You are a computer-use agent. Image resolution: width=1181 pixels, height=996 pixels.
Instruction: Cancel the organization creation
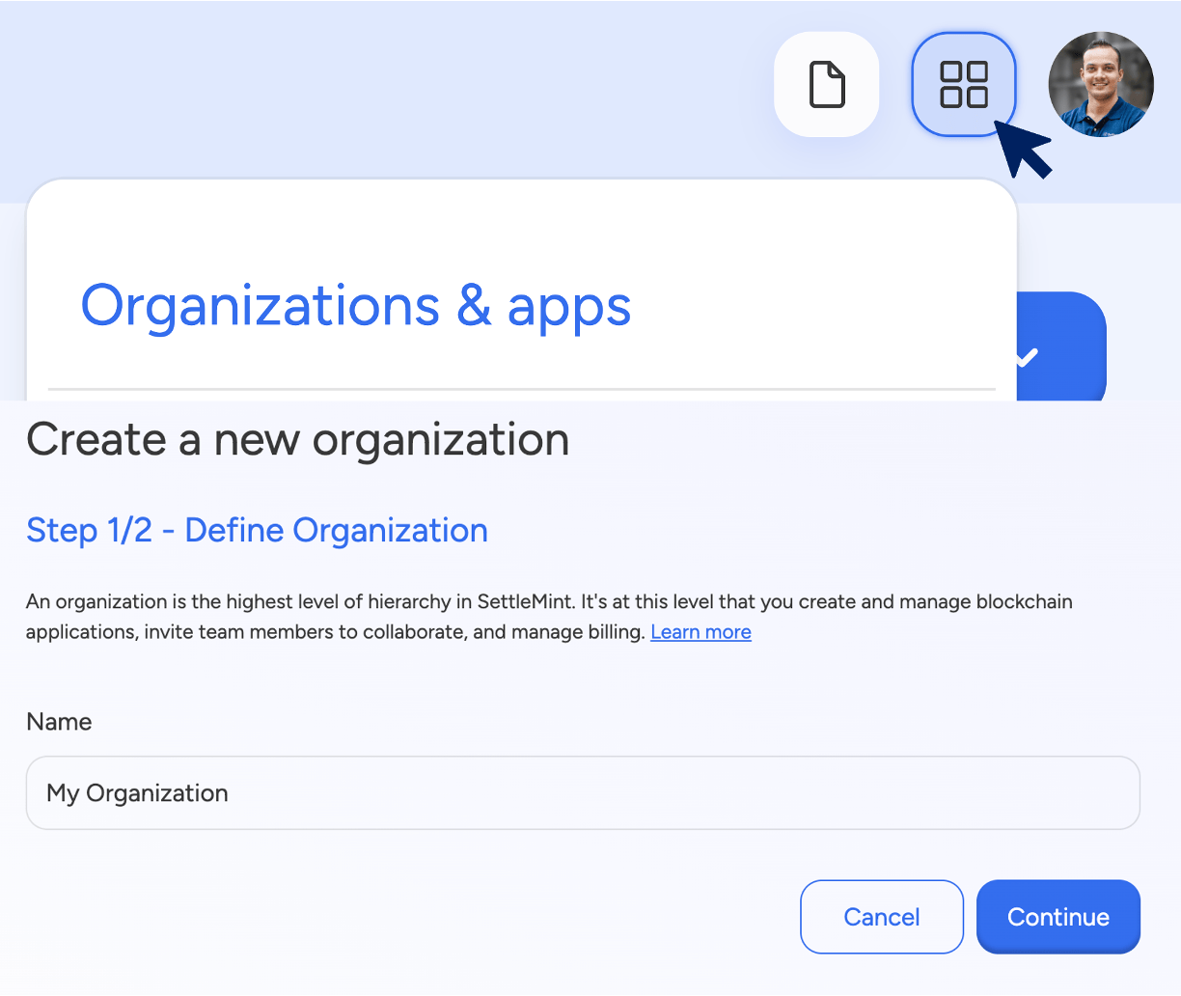point(881,917)
